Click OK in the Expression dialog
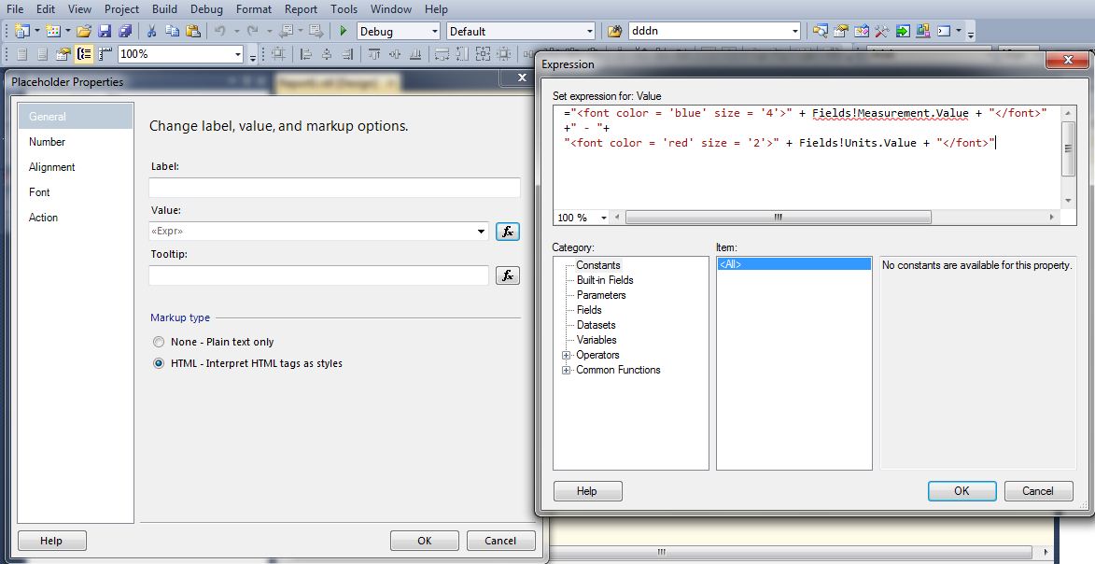Image resolution: width=1095 pixels, height=564 pixels. [x=962, y=490]
